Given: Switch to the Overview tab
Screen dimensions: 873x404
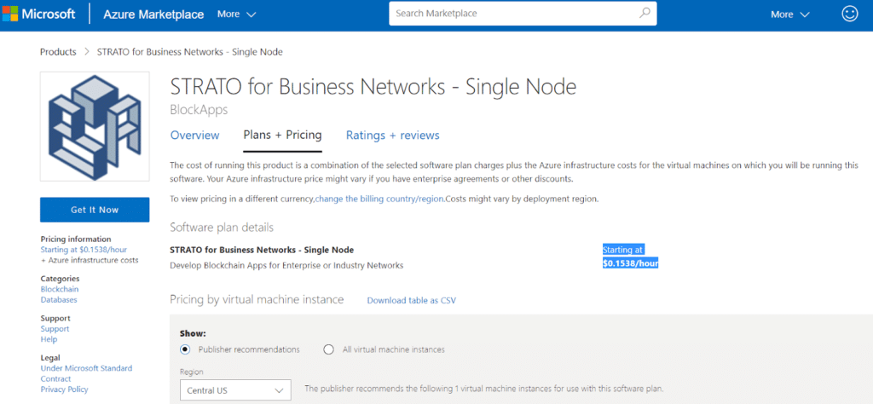Looking at the screenshot, I should (195, 136).
